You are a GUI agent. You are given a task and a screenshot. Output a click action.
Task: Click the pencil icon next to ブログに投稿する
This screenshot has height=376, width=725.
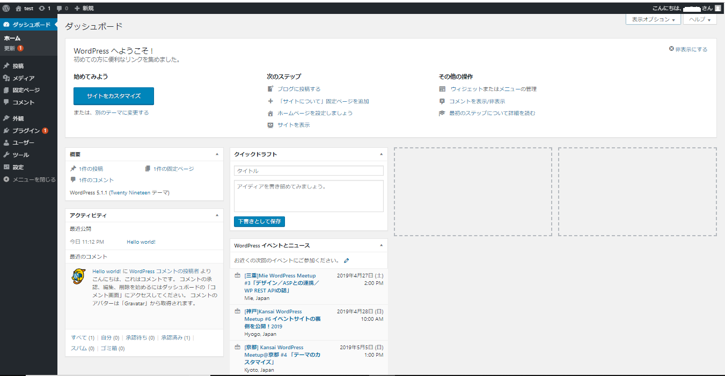coord(270,89)
